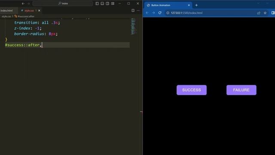Bookmark this page with star icon
Image resolution: width=275 pixels, height=155 pixels.
(x=265, y=13)
